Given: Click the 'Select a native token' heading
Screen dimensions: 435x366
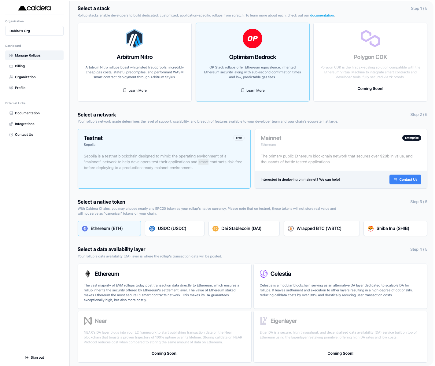Looking at the screenshot, I should pos(101,202).
